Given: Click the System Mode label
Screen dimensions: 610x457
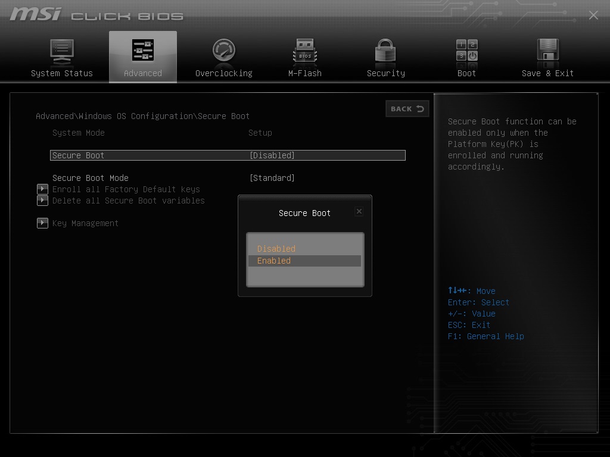Looking at the screenshot, I should coord(78,133).
